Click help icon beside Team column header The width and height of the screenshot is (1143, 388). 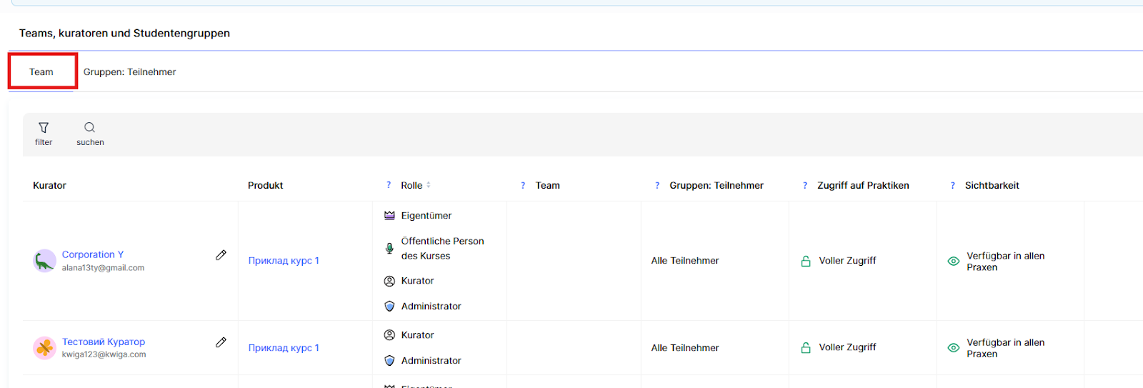click(523, 185)
